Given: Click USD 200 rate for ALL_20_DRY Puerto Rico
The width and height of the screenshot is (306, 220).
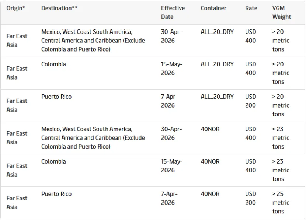Looking at the screenshot, I should point(250,101).
